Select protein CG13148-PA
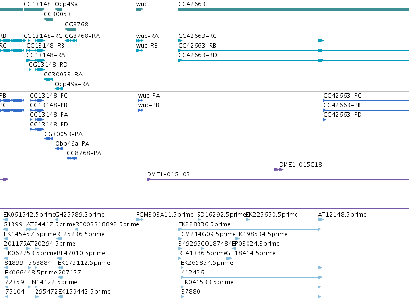409x299 pixels. tap(49, 115)
